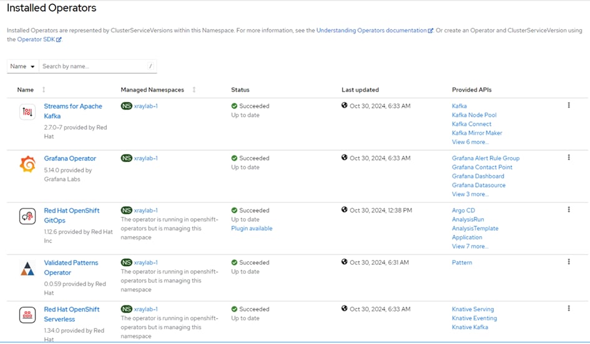590x344 pixels.
Task: Click globe icon beside GitOps last updated
Action: (344, 209)
